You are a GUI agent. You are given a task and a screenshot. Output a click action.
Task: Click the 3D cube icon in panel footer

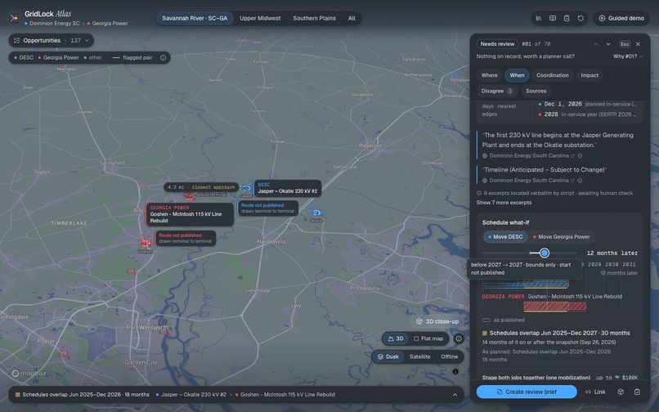[x=621, y=392]
